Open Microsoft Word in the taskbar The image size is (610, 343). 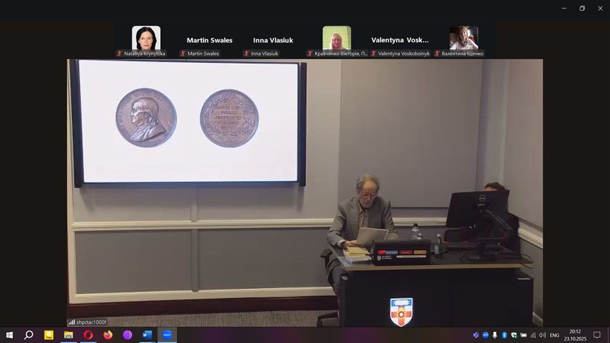[x=147, y=335]
